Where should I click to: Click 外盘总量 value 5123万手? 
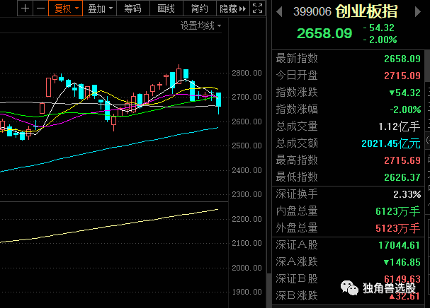[x=397, y=228]
